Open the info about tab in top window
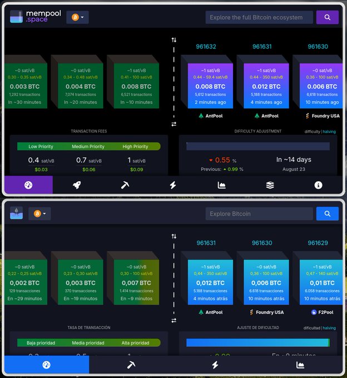The image size is (347, 378). point(318,185)
